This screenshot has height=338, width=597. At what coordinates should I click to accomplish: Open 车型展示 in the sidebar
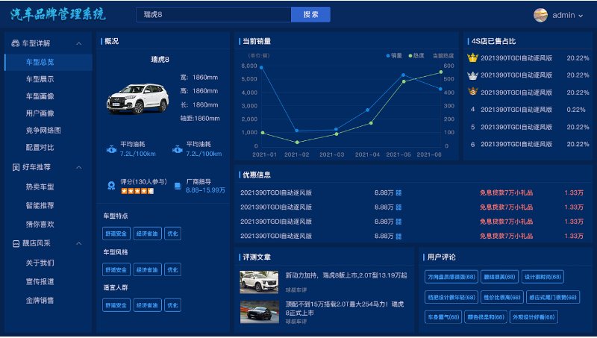click(x=40, y=79)
